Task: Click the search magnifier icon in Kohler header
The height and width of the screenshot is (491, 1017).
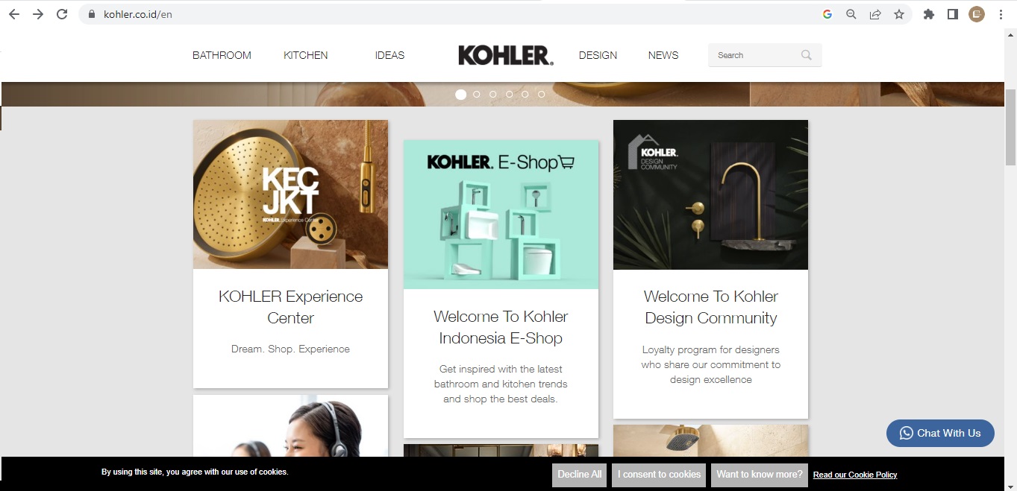Action: 807,55
